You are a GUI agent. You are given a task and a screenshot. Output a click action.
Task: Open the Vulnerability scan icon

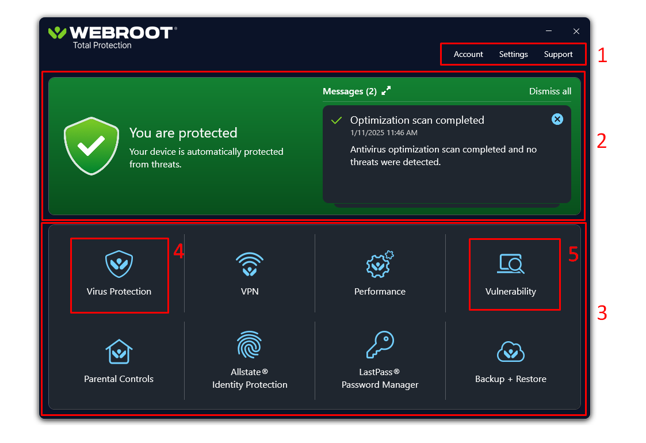pos(510,263)
